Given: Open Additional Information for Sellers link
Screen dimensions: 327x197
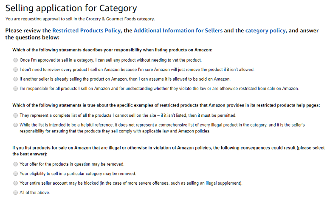Looking at the screenshot, I should [178, 31].
